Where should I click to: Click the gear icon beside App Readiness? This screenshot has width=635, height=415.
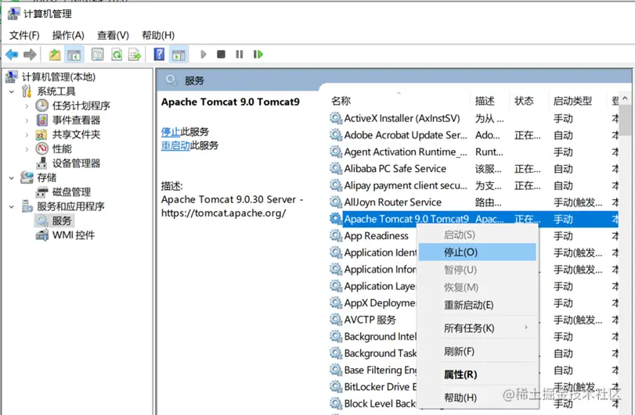pyautogui.click(x=336, y=235)
